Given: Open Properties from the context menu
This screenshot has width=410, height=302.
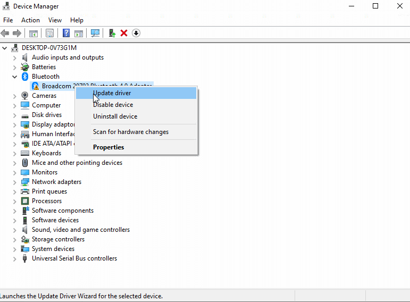Looking at the screenshot, I should point(108,147).
